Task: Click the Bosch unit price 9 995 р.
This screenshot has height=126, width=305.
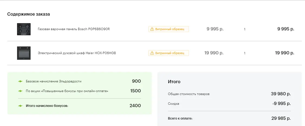Action: point(215,29)
